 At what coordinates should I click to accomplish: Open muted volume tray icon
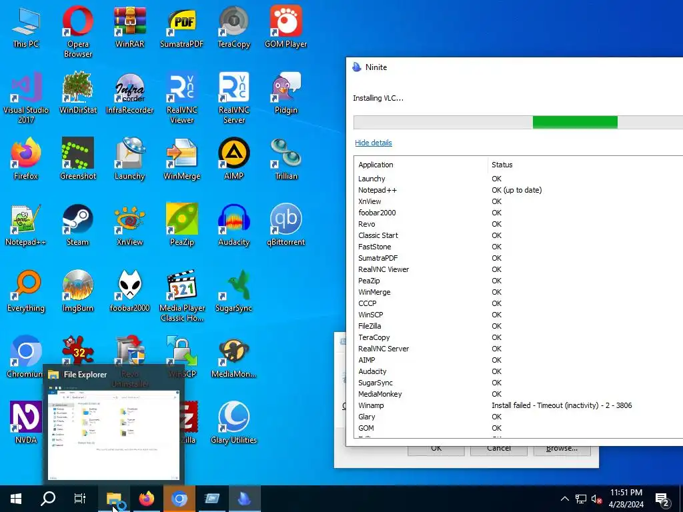pyautogui.click(x=596, y=499)
